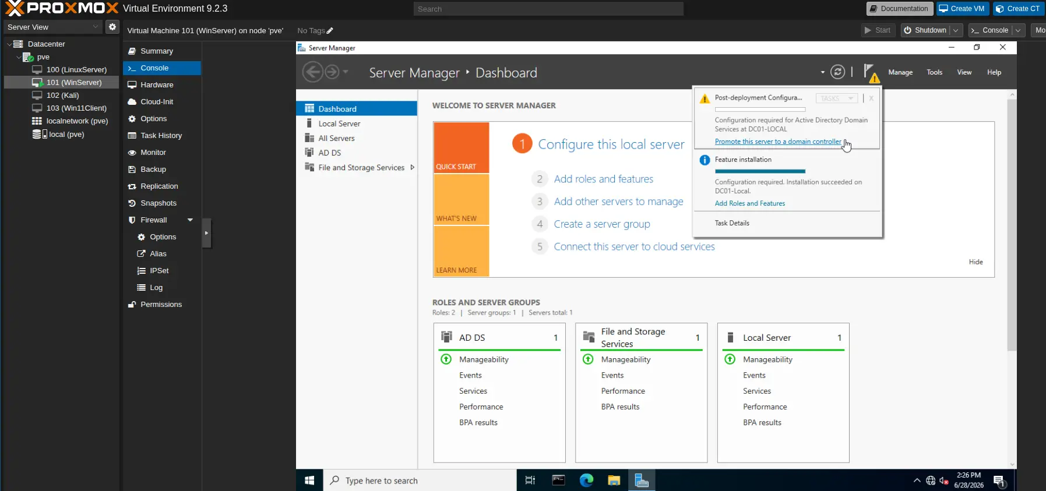
Task: Open Task History tab
Action: coord(162,136)
